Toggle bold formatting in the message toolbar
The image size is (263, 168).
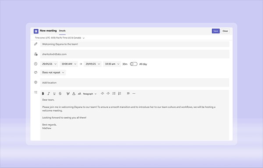pos(43,94)
